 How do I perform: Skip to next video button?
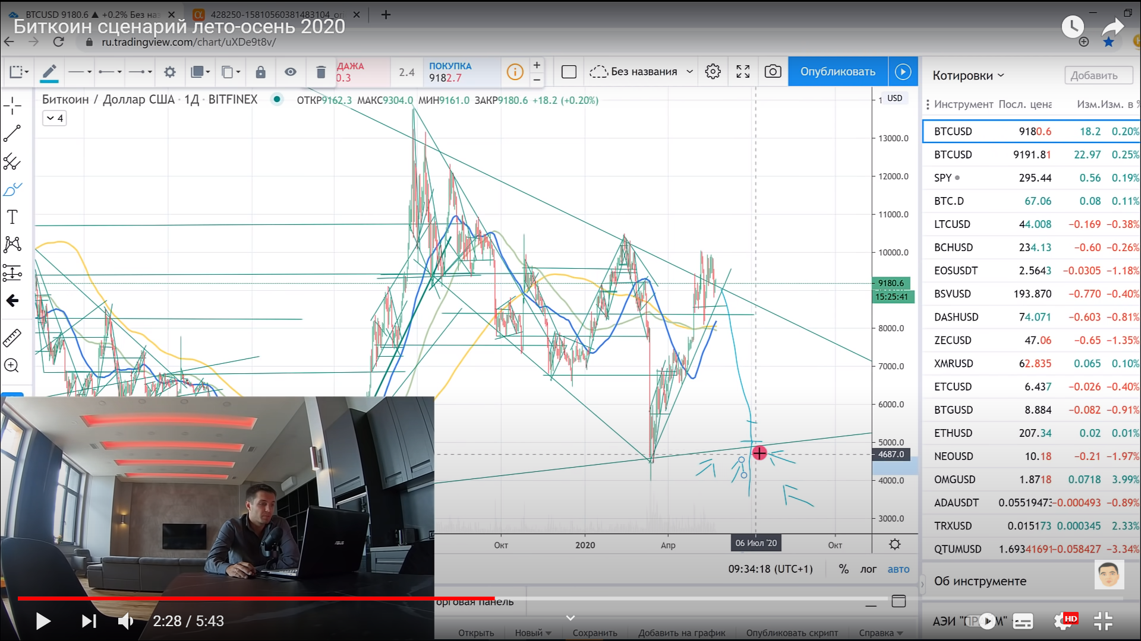(x=89, y=621)
